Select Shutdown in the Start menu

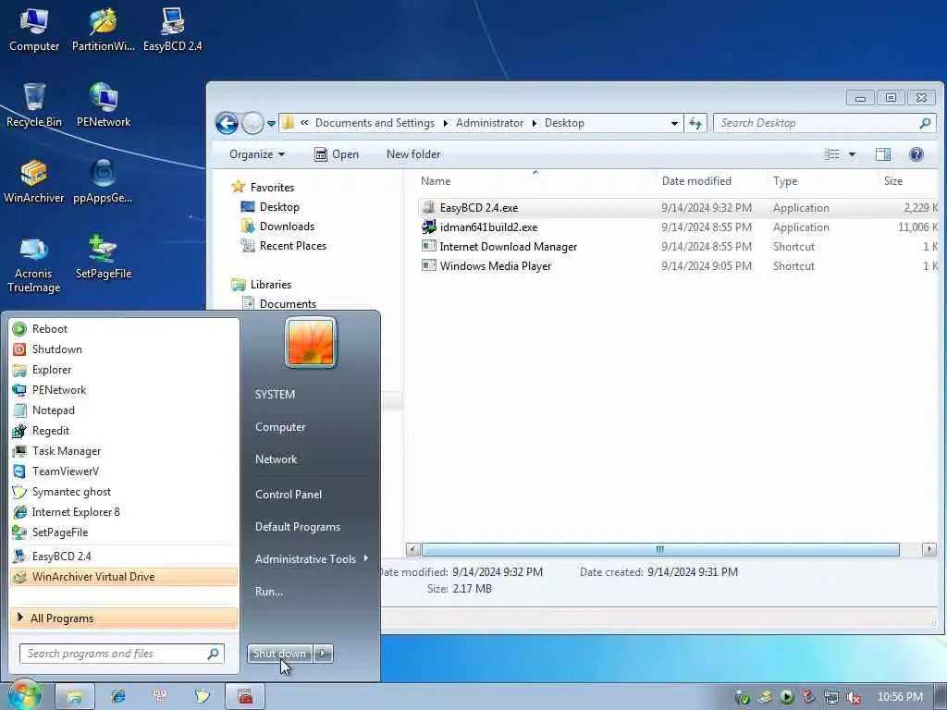124,349
